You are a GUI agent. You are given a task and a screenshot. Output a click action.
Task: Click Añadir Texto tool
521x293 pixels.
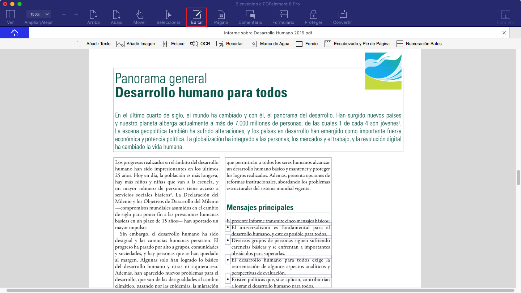94,44
